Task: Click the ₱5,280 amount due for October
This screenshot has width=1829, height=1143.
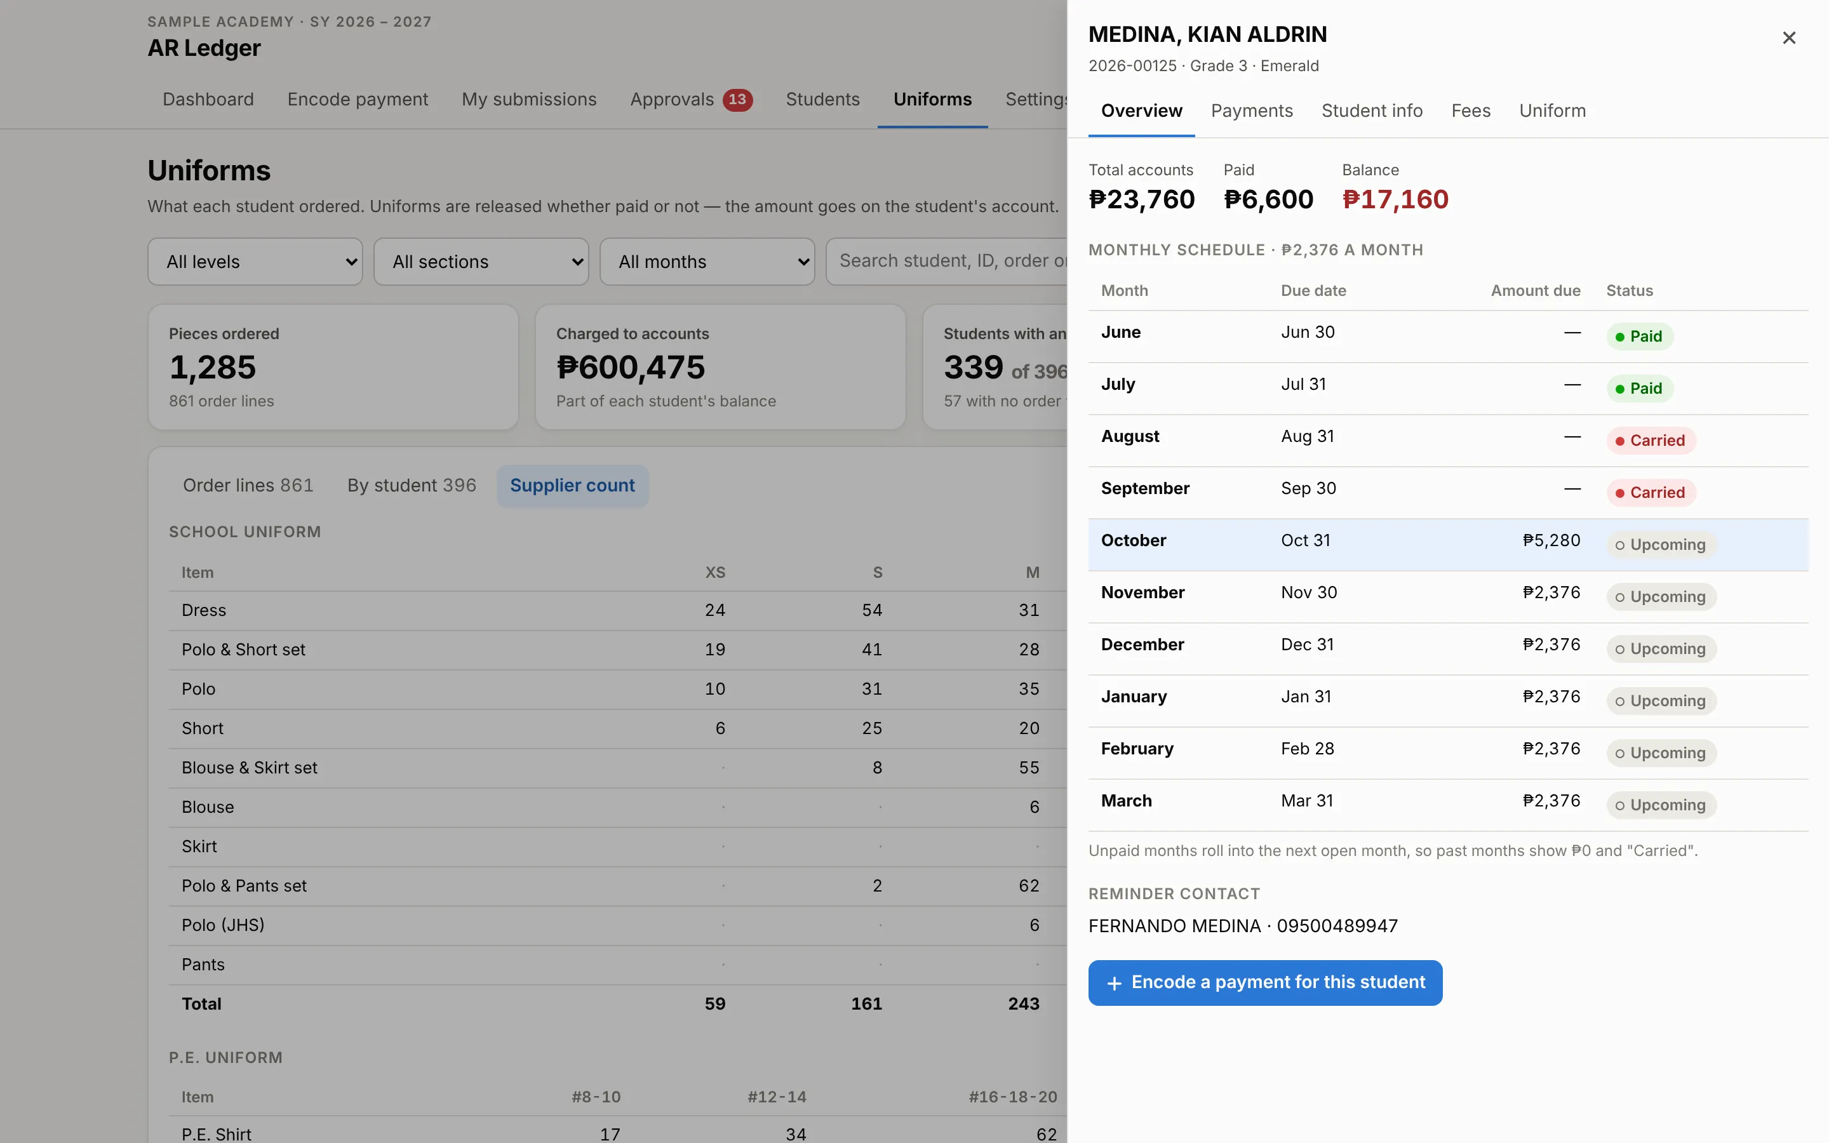Action: (1551, 540)
